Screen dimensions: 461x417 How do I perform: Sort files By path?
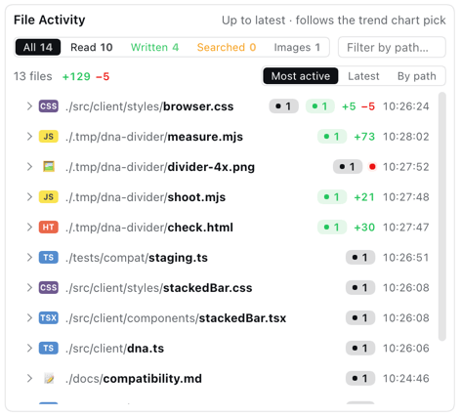tap(417, 76)
